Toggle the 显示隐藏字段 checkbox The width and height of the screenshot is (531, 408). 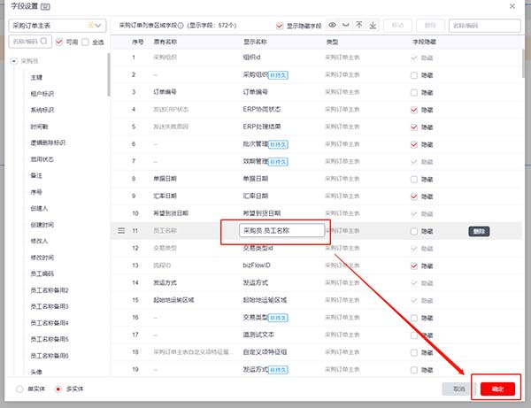click(x=281, y=27)
